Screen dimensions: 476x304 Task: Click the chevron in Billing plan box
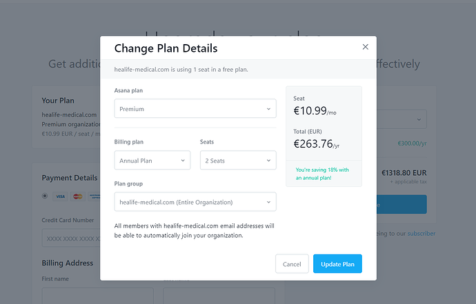point(183,161)
